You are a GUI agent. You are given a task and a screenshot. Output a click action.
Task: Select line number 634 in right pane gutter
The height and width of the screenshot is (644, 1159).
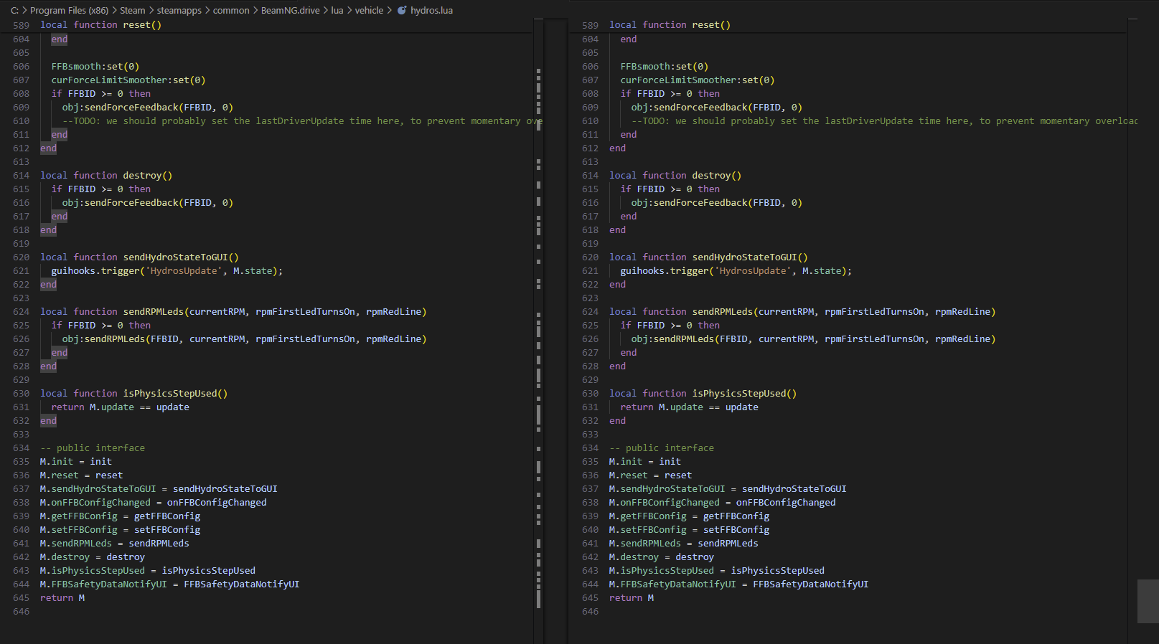[x=590, y=448]
